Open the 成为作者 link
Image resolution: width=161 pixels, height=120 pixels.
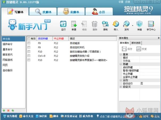[x=86, y=116]
